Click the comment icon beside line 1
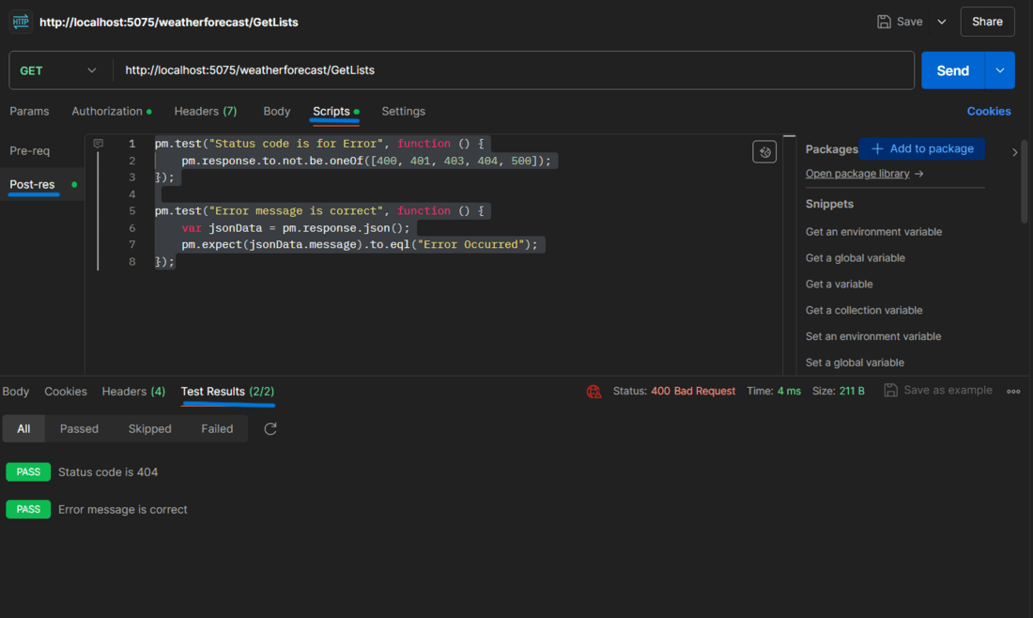The width and height of the screenshot is (1033, 618). tap(99, 144)
